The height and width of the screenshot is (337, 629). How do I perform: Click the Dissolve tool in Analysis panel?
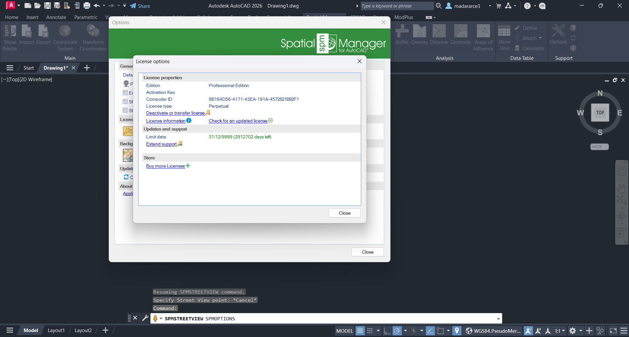point(439,34)
